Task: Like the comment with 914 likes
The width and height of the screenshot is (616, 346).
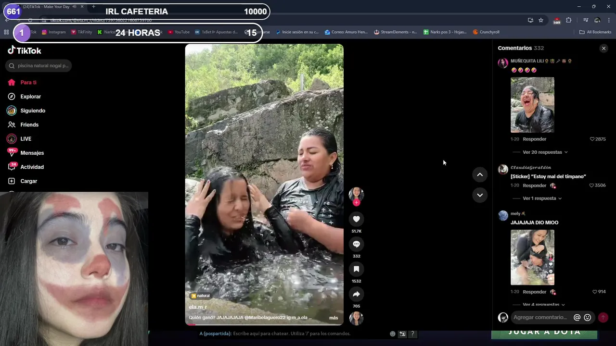Action: point(595,292)
